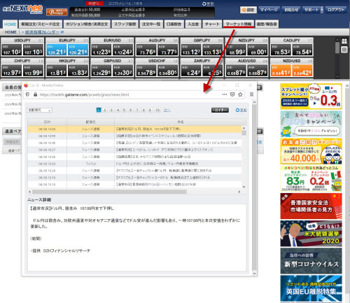Click GBP/JPY ASK price 133.13

pos(213,50)
